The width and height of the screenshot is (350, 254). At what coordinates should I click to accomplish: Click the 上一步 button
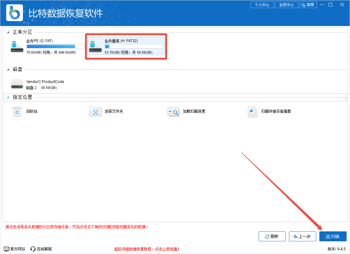coord(302,236)
